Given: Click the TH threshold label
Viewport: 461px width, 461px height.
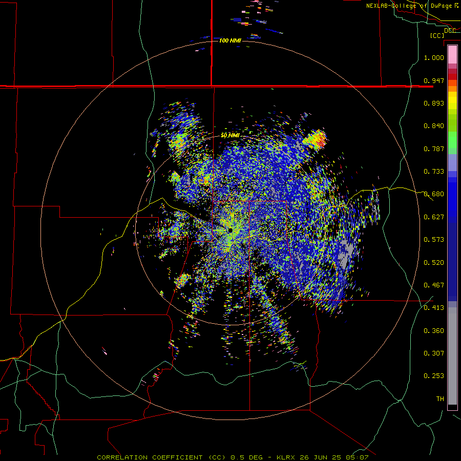Looking at the screenshot, I should coord(440,399).
